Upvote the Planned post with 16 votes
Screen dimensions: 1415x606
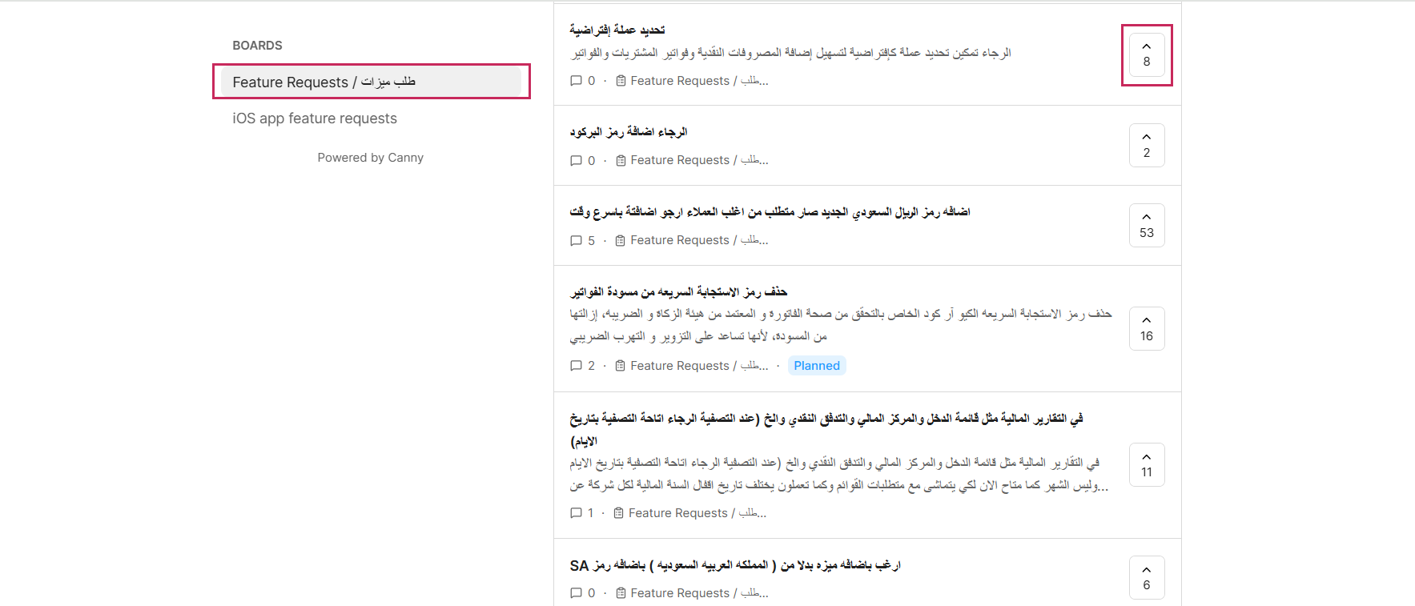tap(1146, 328)
